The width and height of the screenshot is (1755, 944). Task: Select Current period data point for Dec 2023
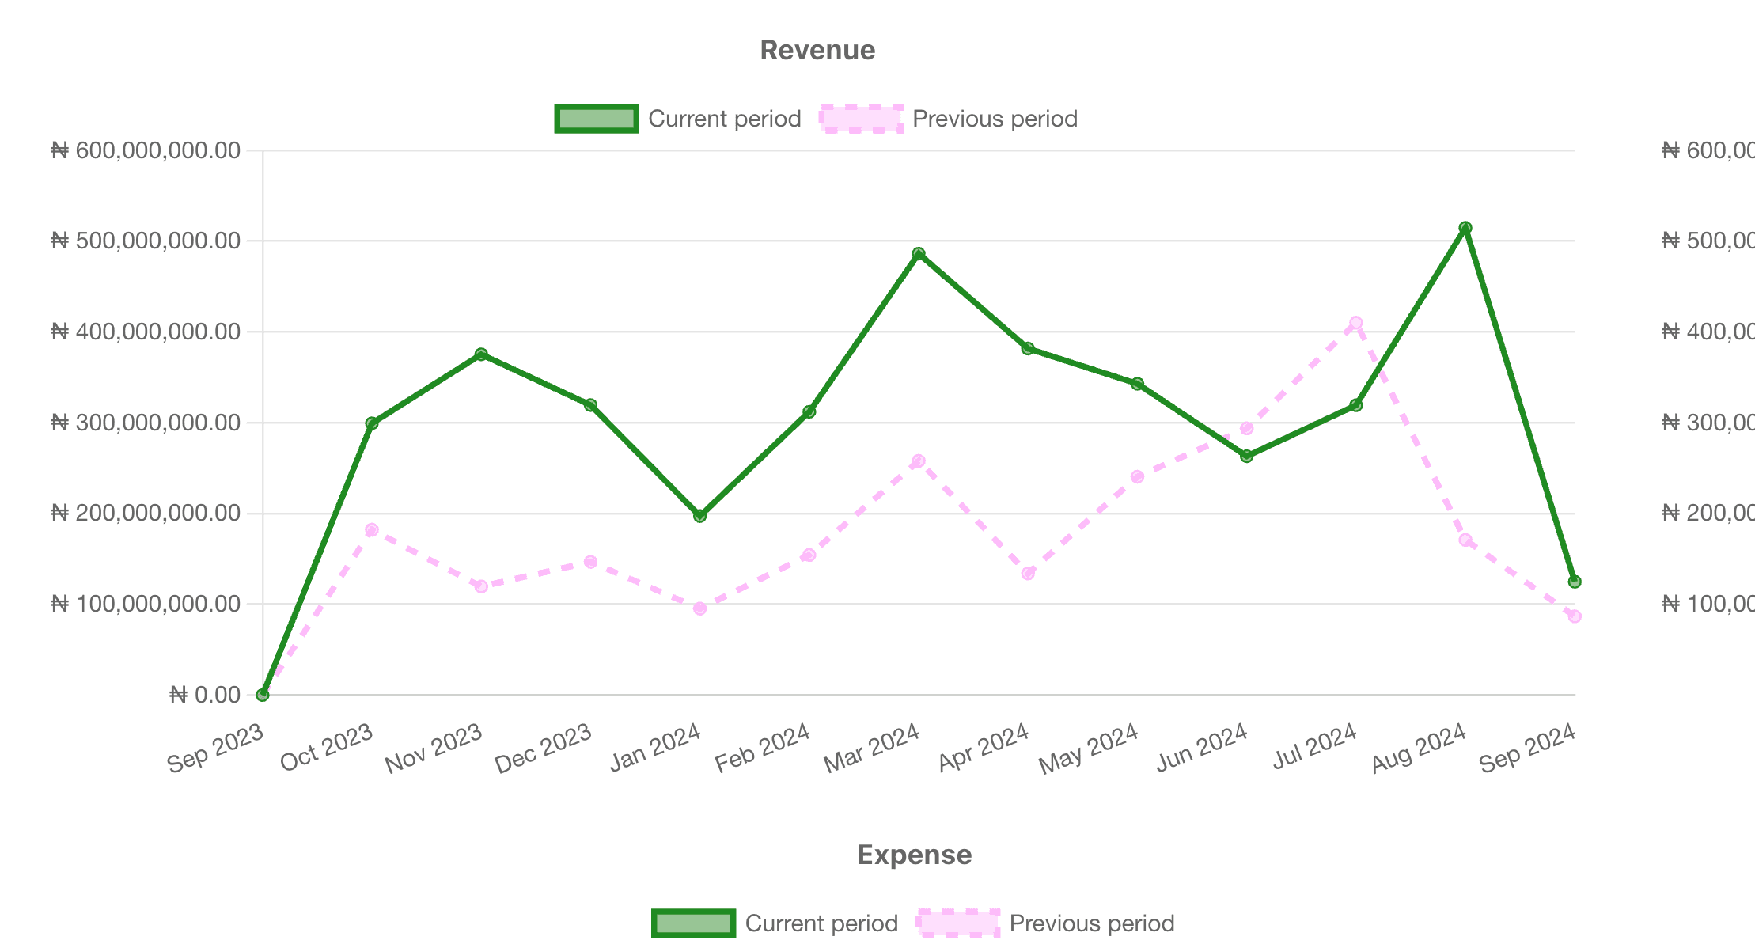pos(590,405)
